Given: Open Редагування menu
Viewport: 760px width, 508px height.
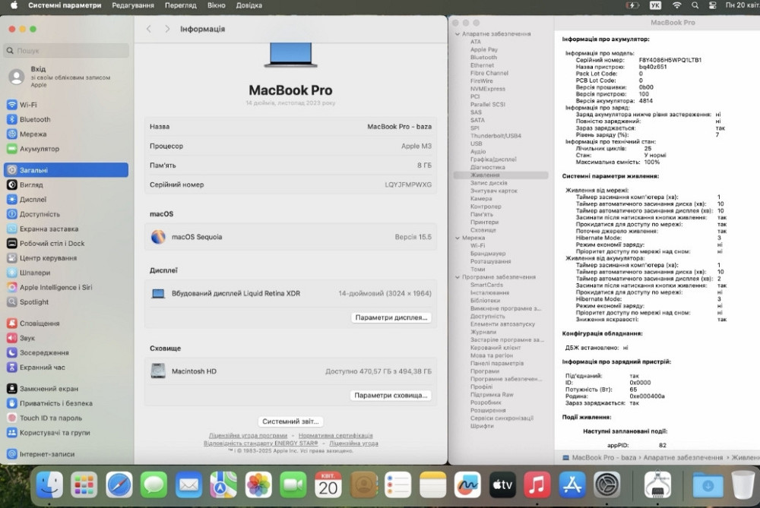Looking at the screenshot, I should point(133,5).
